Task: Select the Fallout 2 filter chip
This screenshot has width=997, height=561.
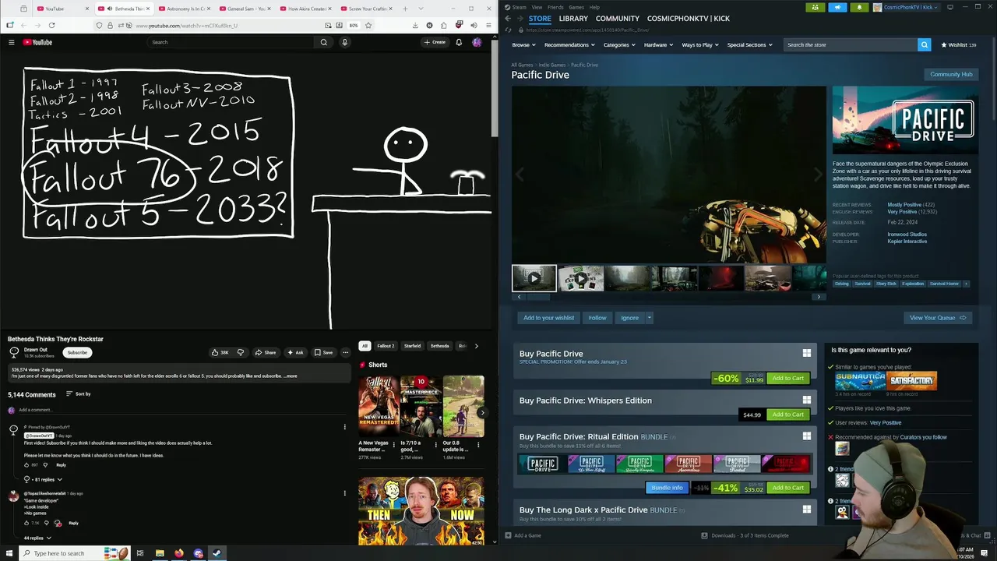Action: click(x=386, y=346)
